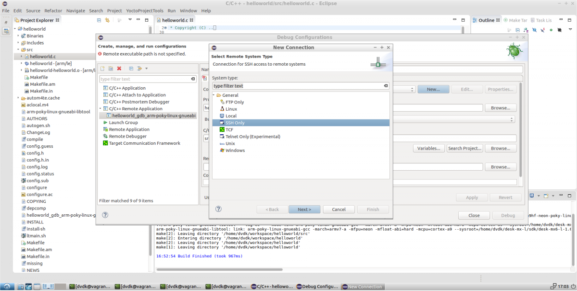Collapse the General folder in system types
The image size is (577, 291).
[x=214, y=95]
